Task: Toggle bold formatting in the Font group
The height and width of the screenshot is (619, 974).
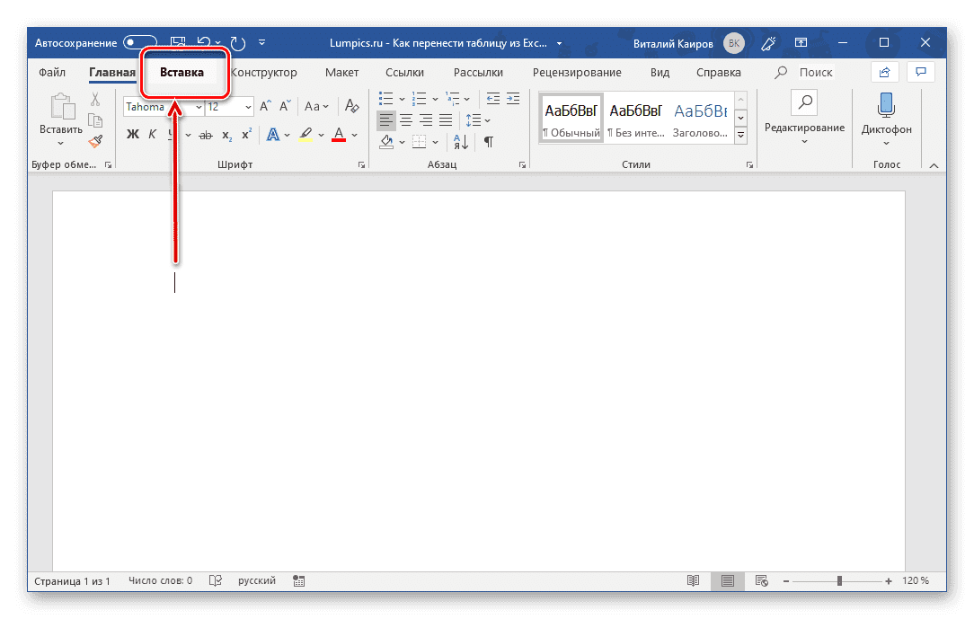Action: [x=132, y=133]
